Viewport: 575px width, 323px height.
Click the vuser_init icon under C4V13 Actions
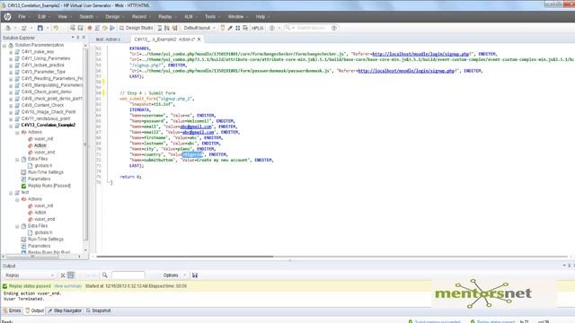[31, 139]
